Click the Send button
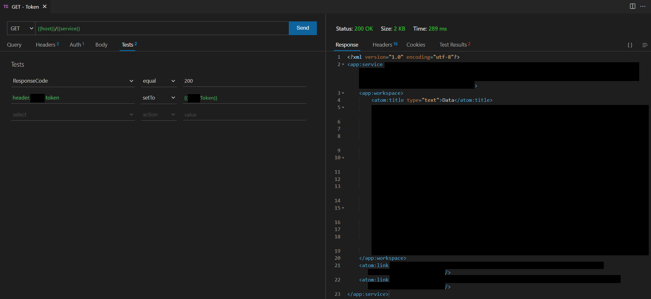 tap(303, 28)
